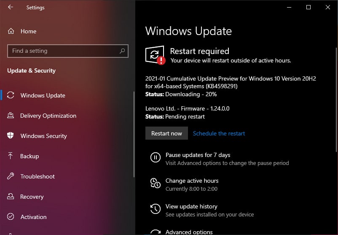Image resolution: width=338 pixels, height=235 pixels.
Task: Click the Delivery Optimization icon
Action: (x=11, y=116)
